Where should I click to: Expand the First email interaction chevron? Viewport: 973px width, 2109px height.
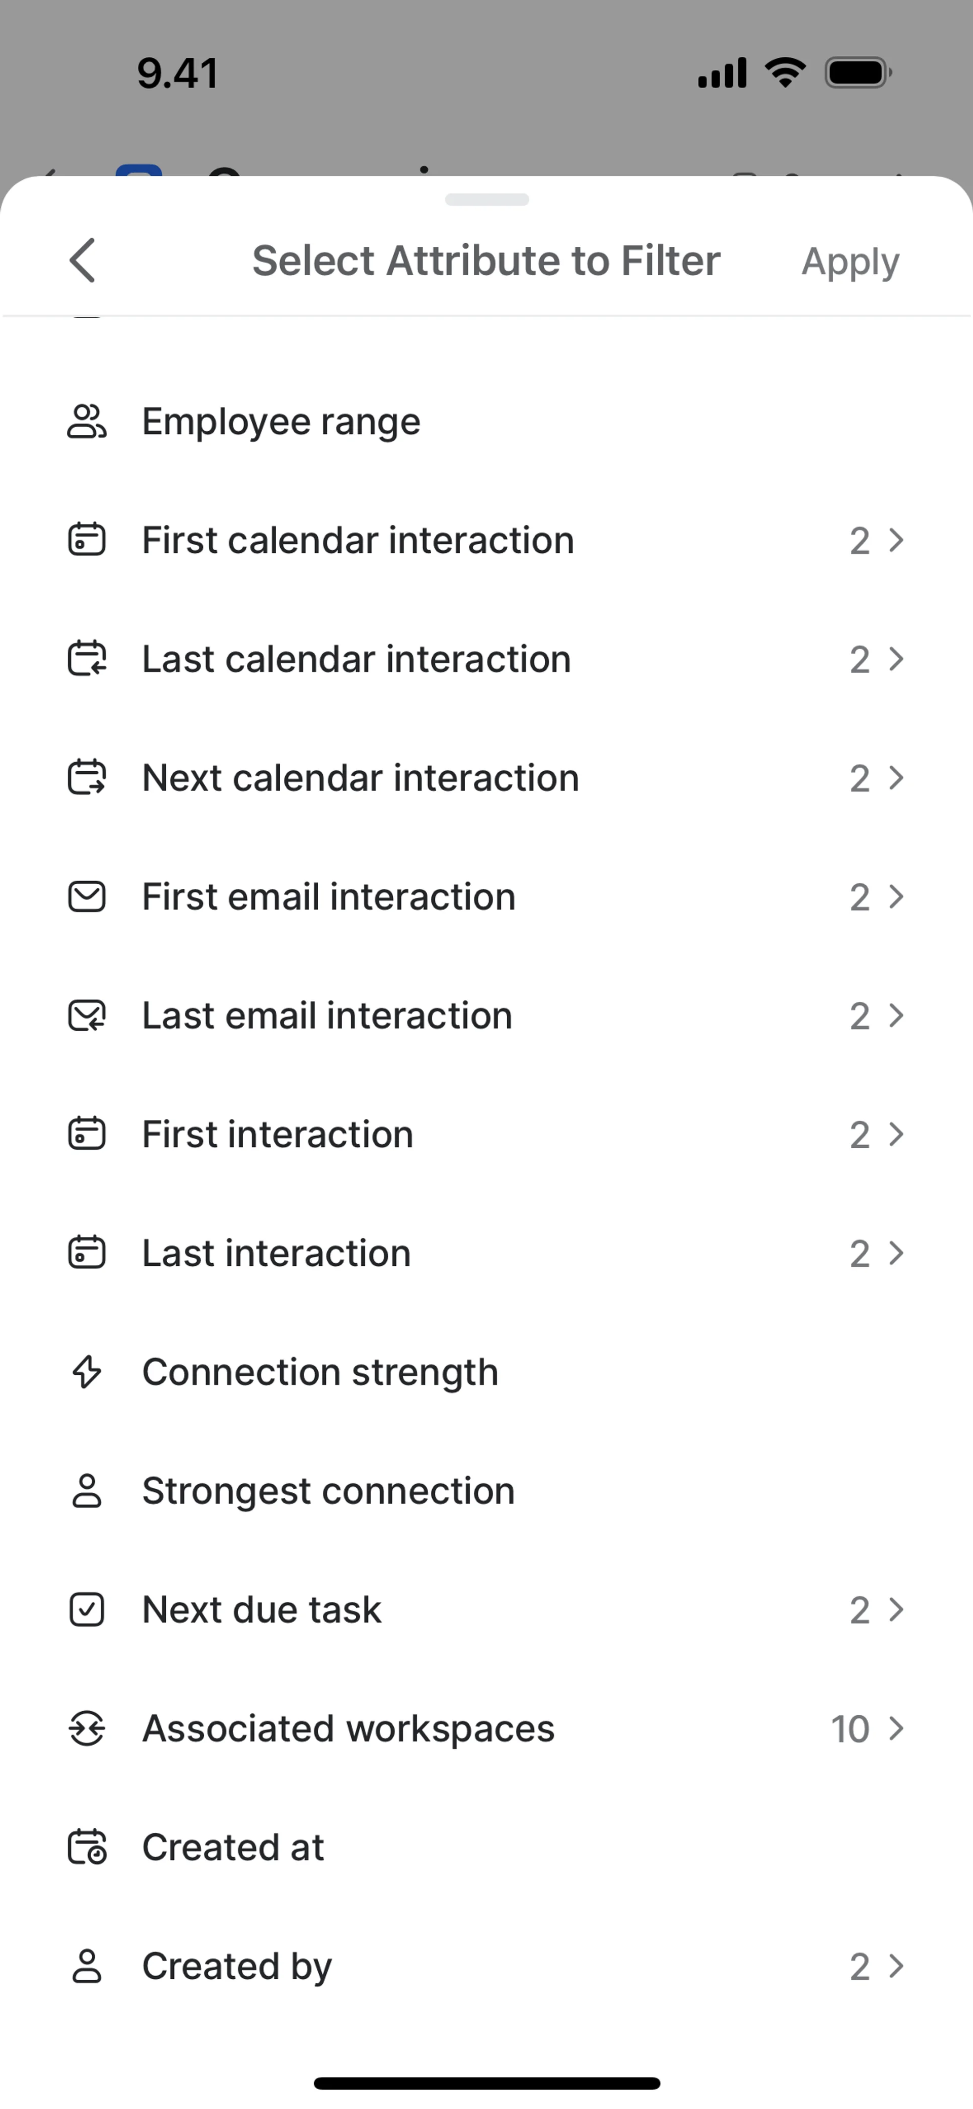pos(897,896)
